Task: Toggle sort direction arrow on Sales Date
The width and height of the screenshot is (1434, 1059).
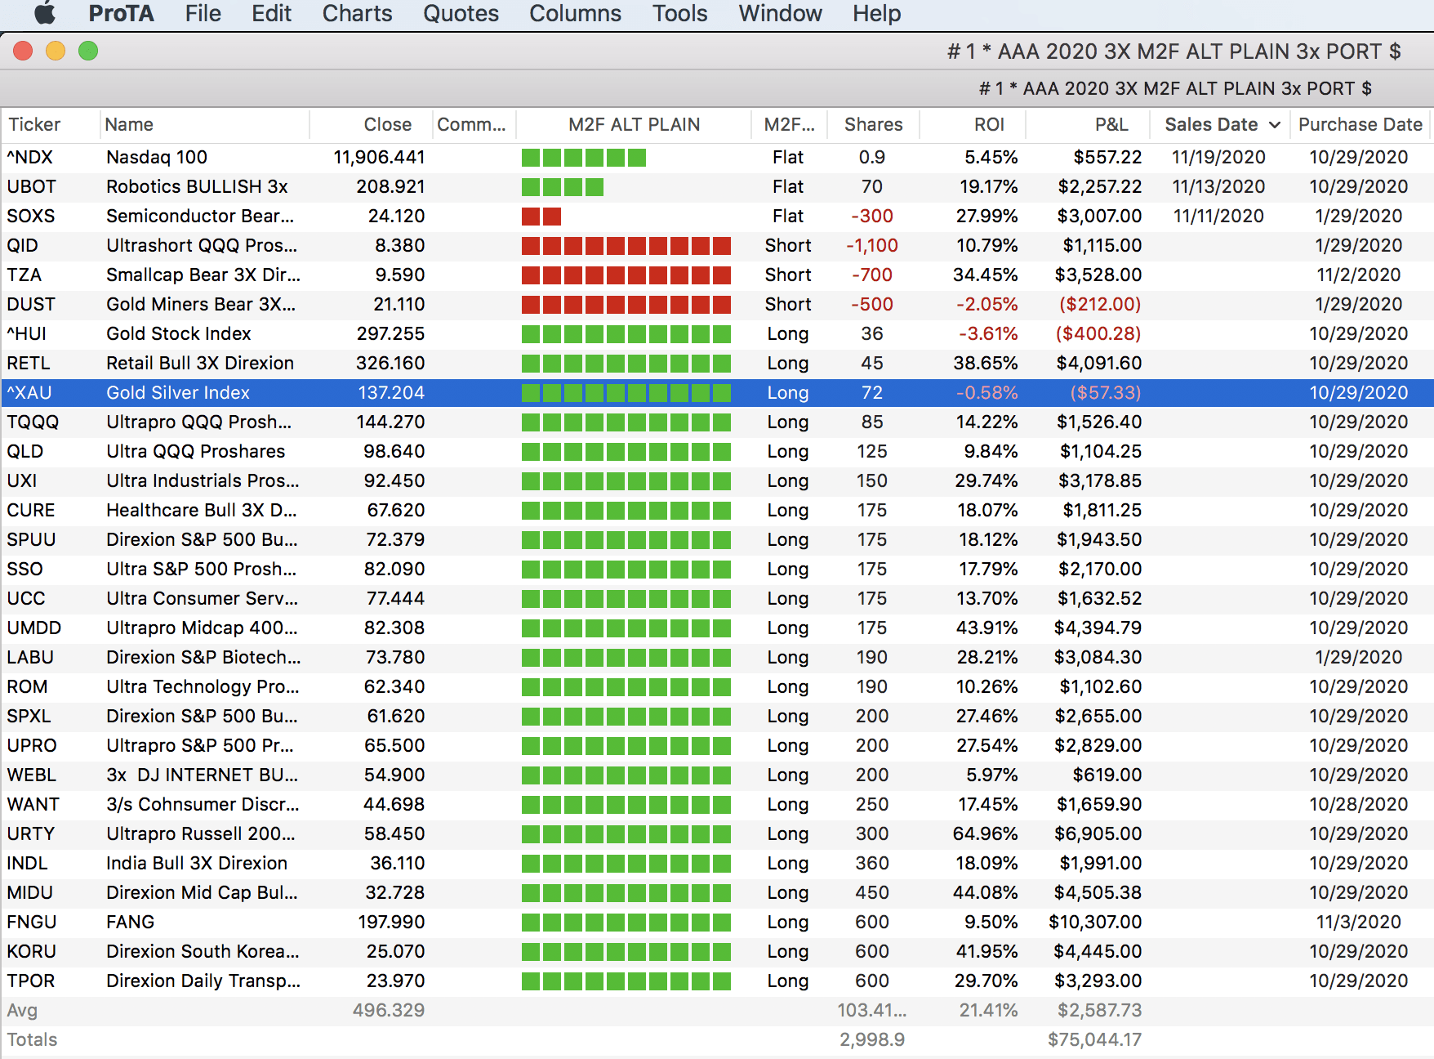Action: pos(1274,125)
